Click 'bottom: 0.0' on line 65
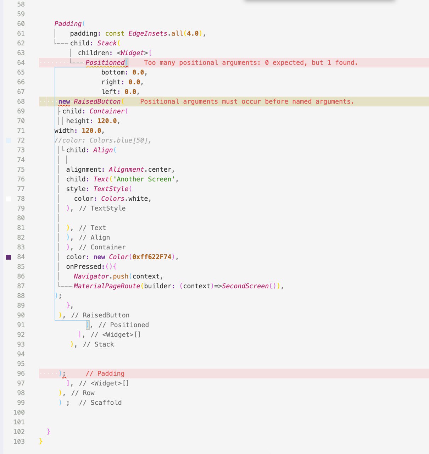Screen dimensions: 429x454 123,72
